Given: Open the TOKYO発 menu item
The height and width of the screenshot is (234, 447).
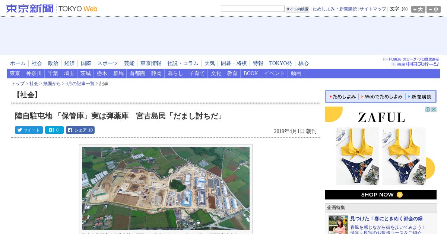Looking at the screenshot, I should coord(280,64).
